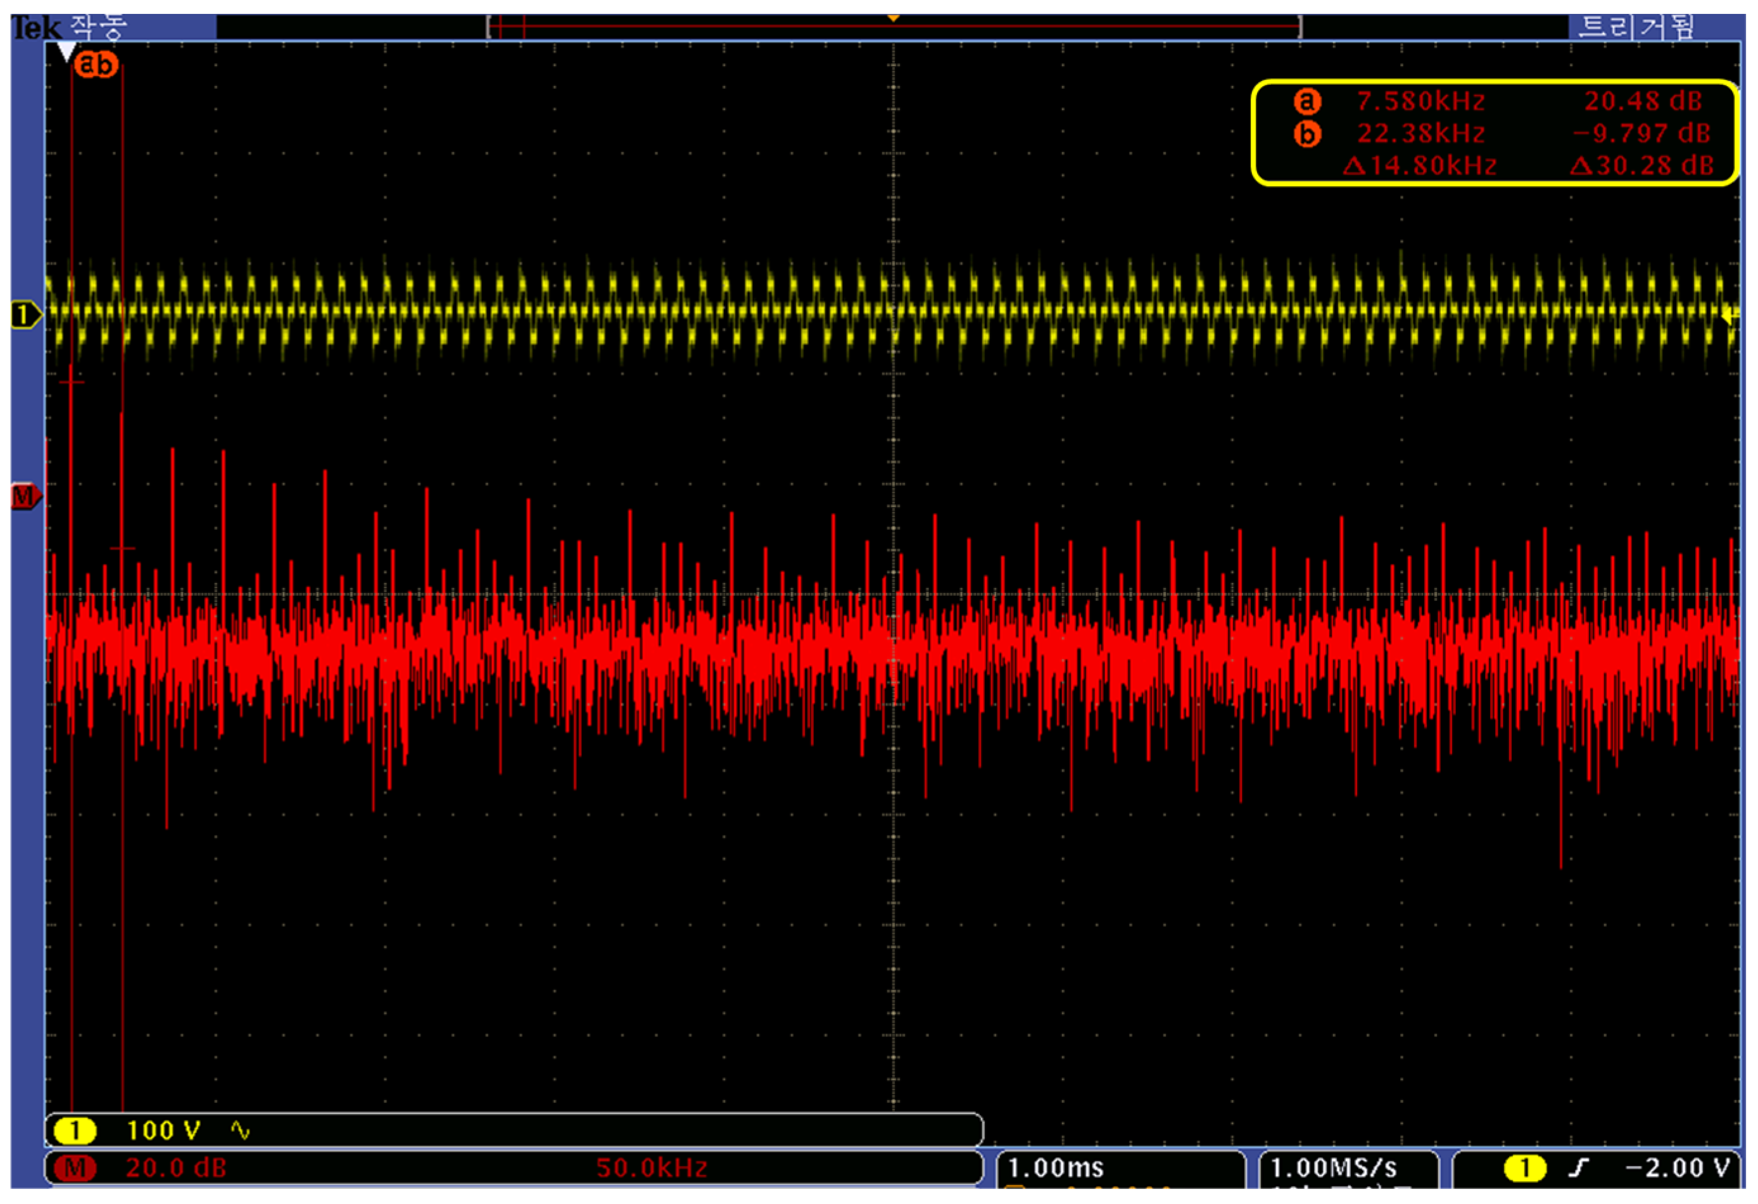Viewport: 1758px width, 1204px height.
Task: Click the red horizontal cross mark on cursor a line
Action: [71, 382]
